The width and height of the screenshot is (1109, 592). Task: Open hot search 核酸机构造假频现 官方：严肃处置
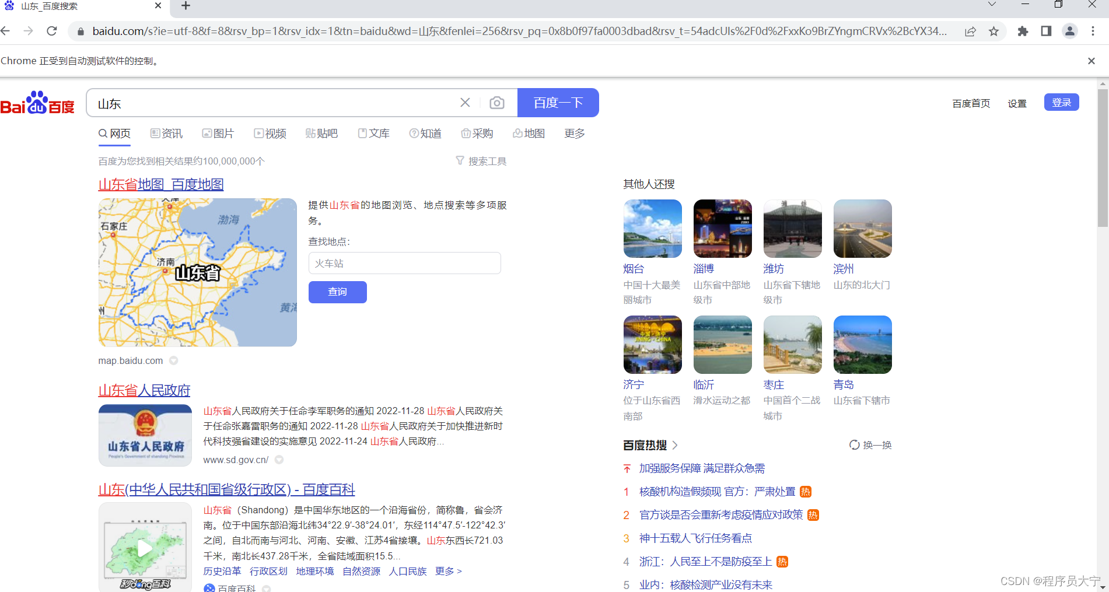[x=718, y=492]
